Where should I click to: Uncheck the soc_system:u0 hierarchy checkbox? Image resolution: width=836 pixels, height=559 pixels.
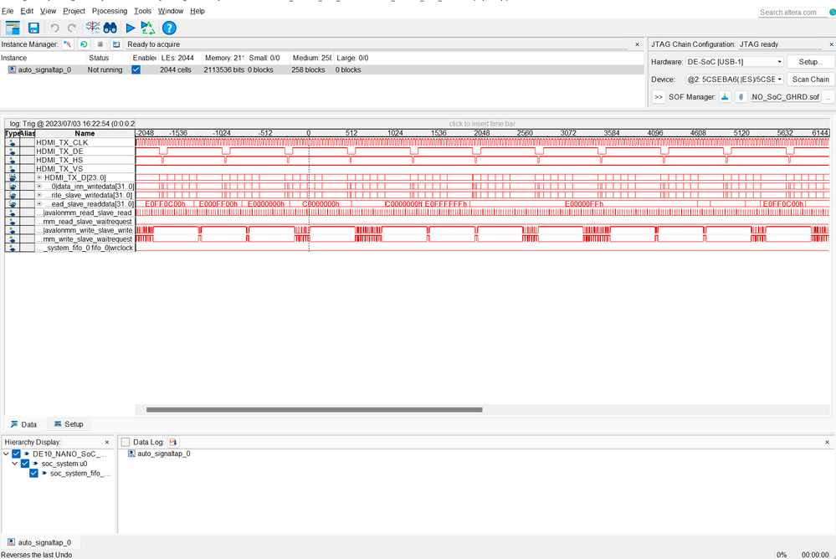[25, 464]
